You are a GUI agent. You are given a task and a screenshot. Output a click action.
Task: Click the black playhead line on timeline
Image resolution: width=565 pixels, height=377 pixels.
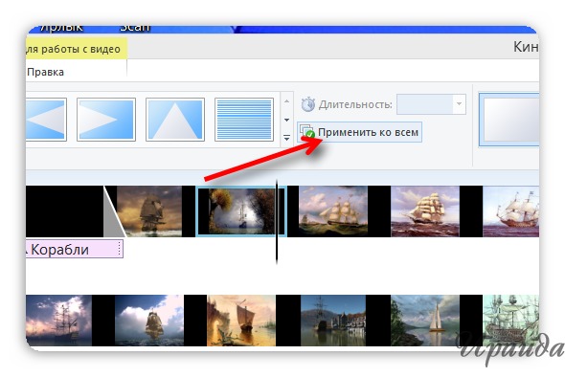click(277, 222)
